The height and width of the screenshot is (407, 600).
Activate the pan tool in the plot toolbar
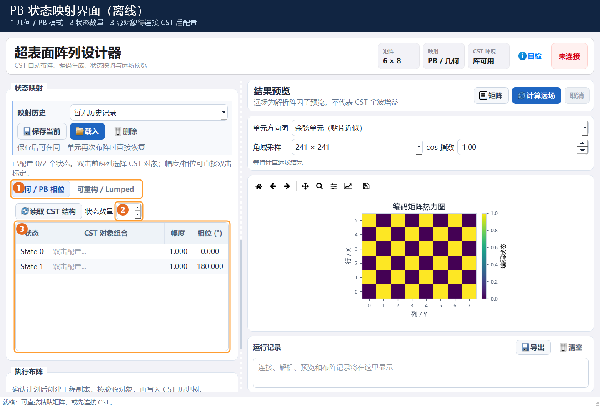(305, 186)
